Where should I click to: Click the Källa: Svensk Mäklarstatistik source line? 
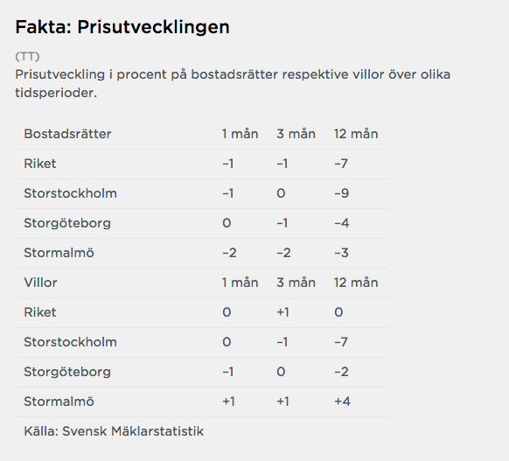(x=114, y=431)
